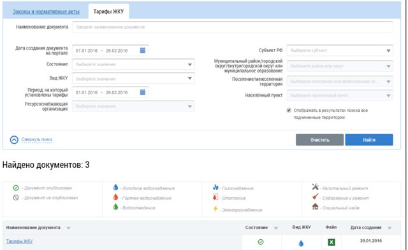Expand the Состояние dropdown

click(x=133, y=64)
